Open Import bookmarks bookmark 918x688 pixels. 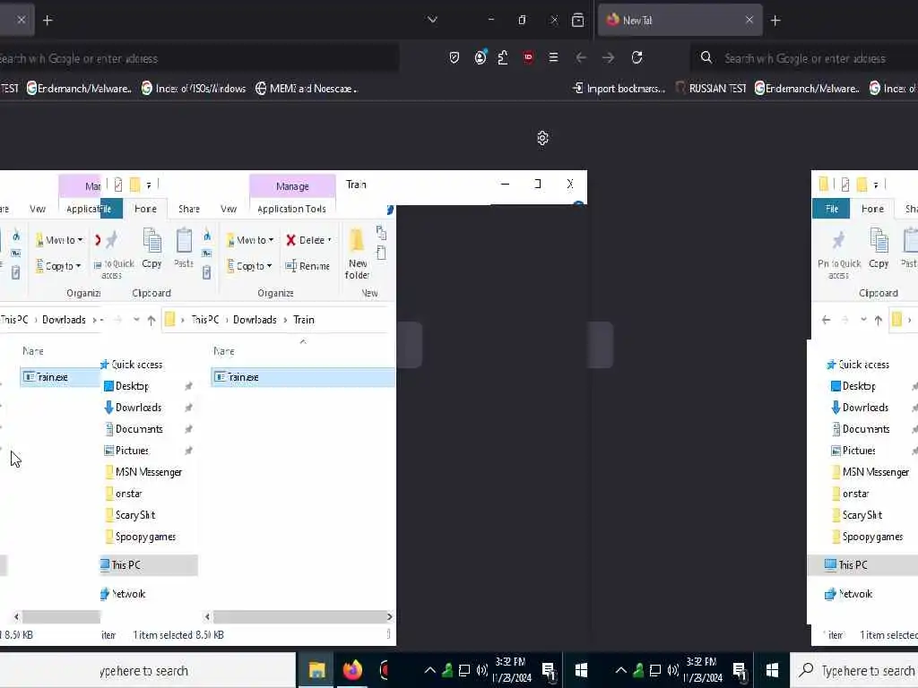click(619, 89)
